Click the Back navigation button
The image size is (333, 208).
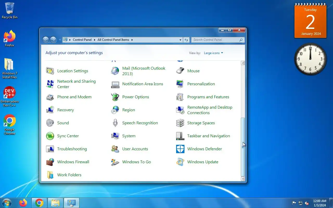pyautogui.click(x=46, y=40)
